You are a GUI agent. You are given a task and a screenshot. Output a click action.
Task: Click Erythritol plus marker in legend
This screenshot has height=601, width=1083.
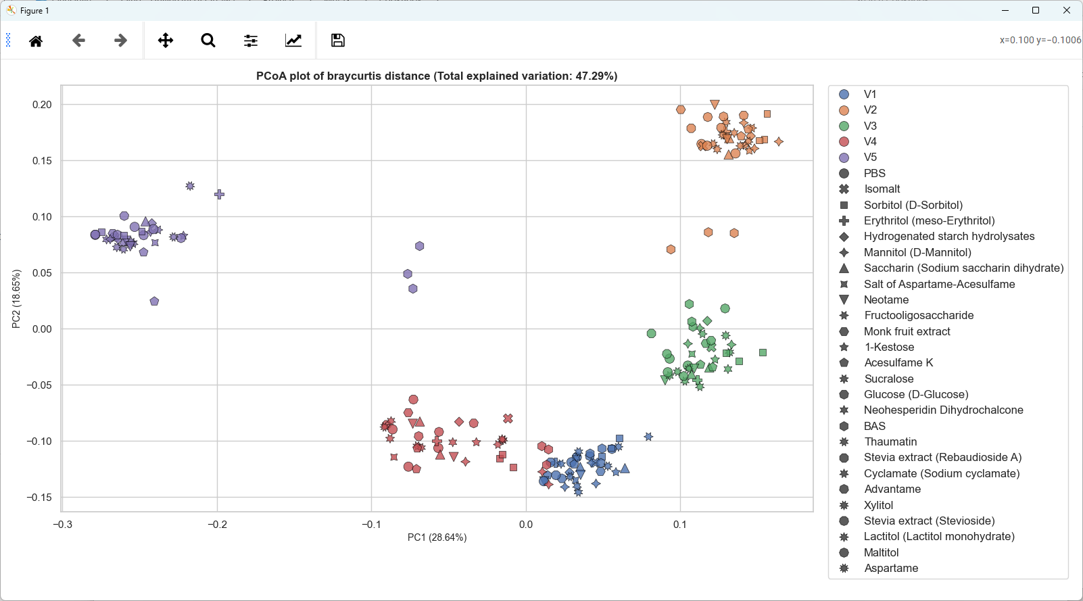pos(844,220)
